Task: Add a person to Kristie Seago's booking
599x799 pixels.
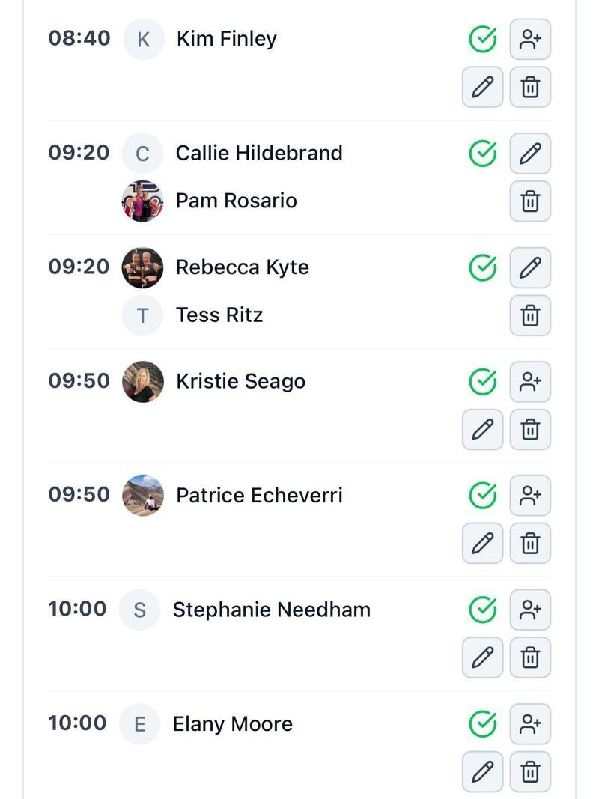Action: pyautogui.click(x=530, y=382)
